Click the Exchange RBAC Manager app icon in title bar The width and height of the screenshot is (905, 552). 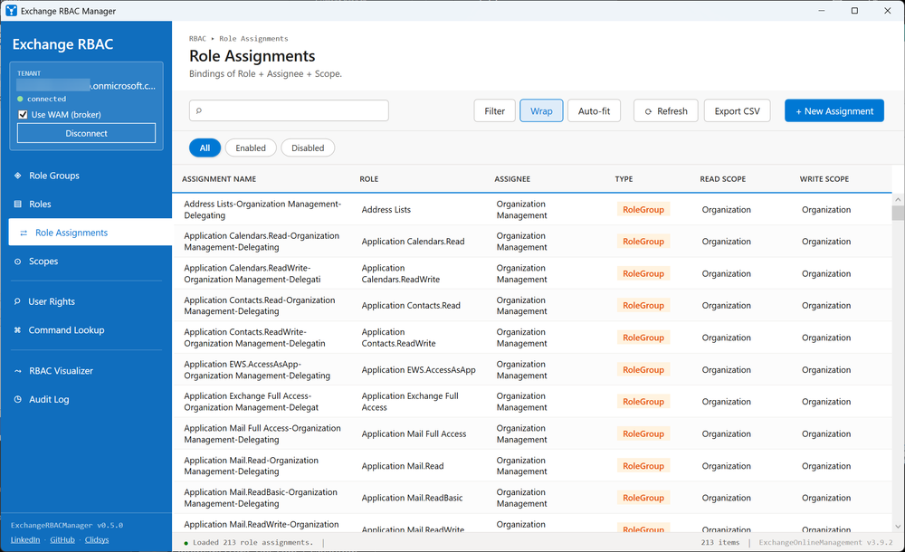coord(11,10)
